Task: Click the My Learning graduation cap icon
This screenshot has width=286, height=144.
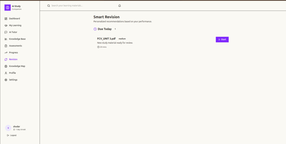Action: coord(6,25)
